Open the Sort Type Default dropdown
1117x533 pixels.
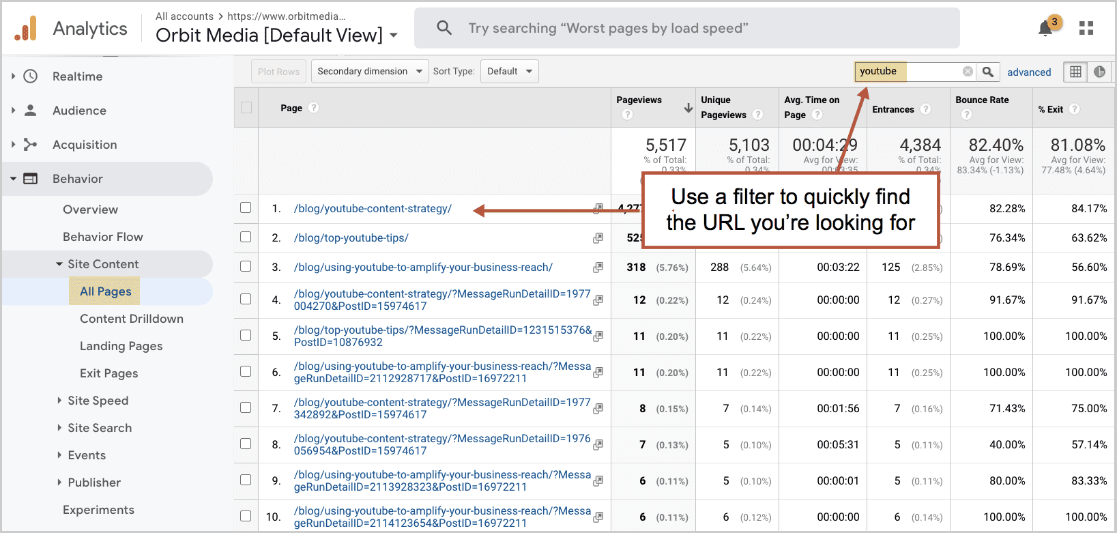pyautogui.click(x=510, y=72)
